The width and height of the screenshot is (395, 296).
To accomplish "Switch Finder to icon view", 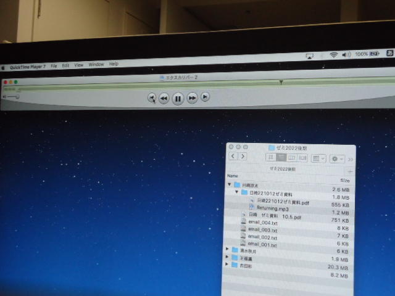I will tap(271, 158).
